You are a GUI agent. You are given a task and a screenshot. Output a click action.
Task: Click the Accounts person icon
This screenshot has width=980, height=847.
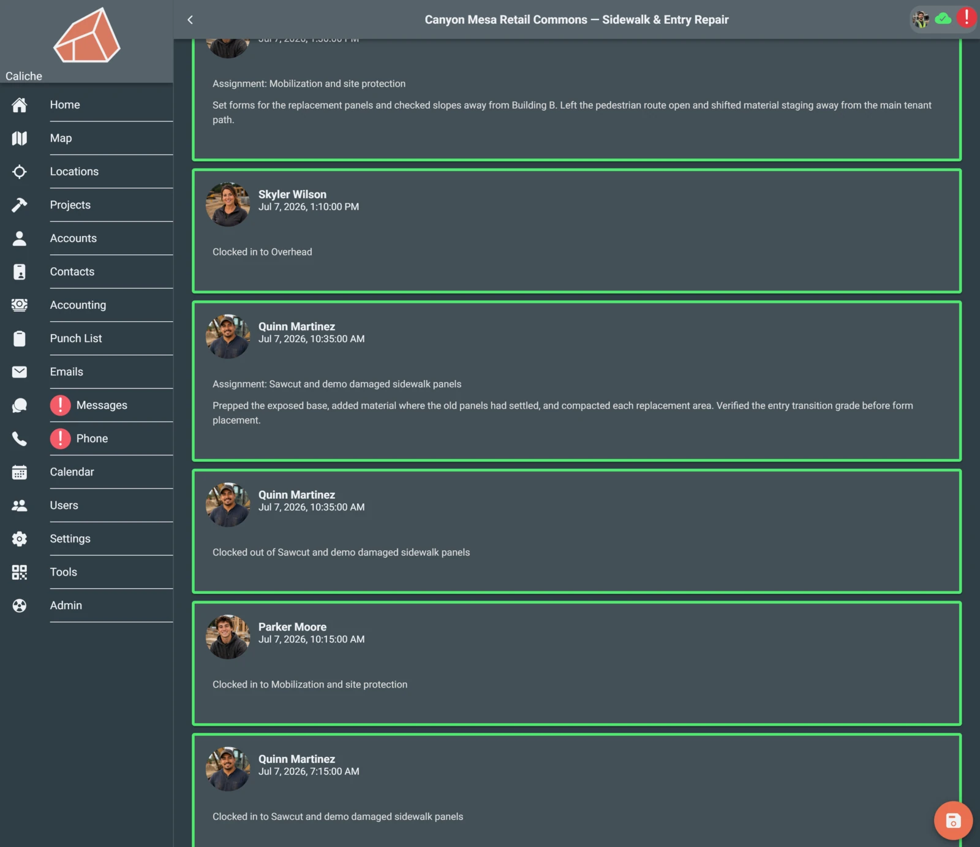pos(20,238)
